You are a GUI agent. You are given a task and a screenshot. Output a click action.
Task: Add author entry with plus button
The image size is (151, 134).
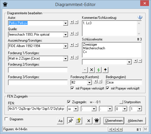tap(72, 22)
